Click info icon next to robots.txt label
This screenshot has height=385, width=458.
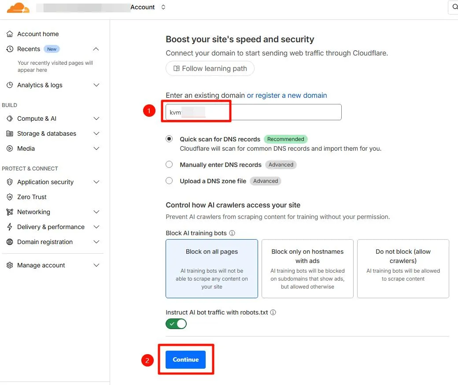[273, 312]
